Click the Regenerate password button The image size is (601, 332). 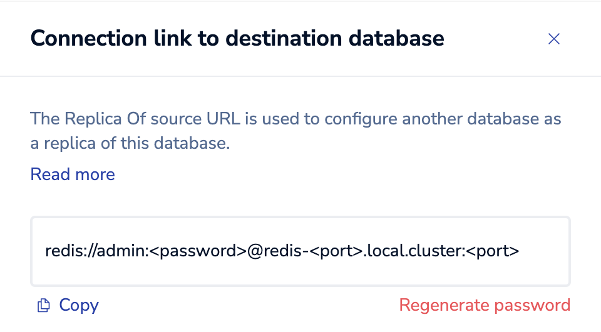coord(485,305)
